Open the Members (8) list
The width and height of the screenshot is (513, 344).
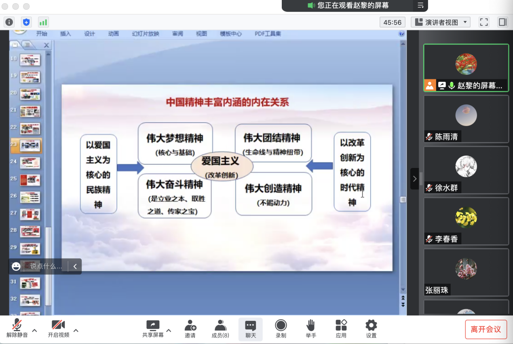(x=220, y=329)
